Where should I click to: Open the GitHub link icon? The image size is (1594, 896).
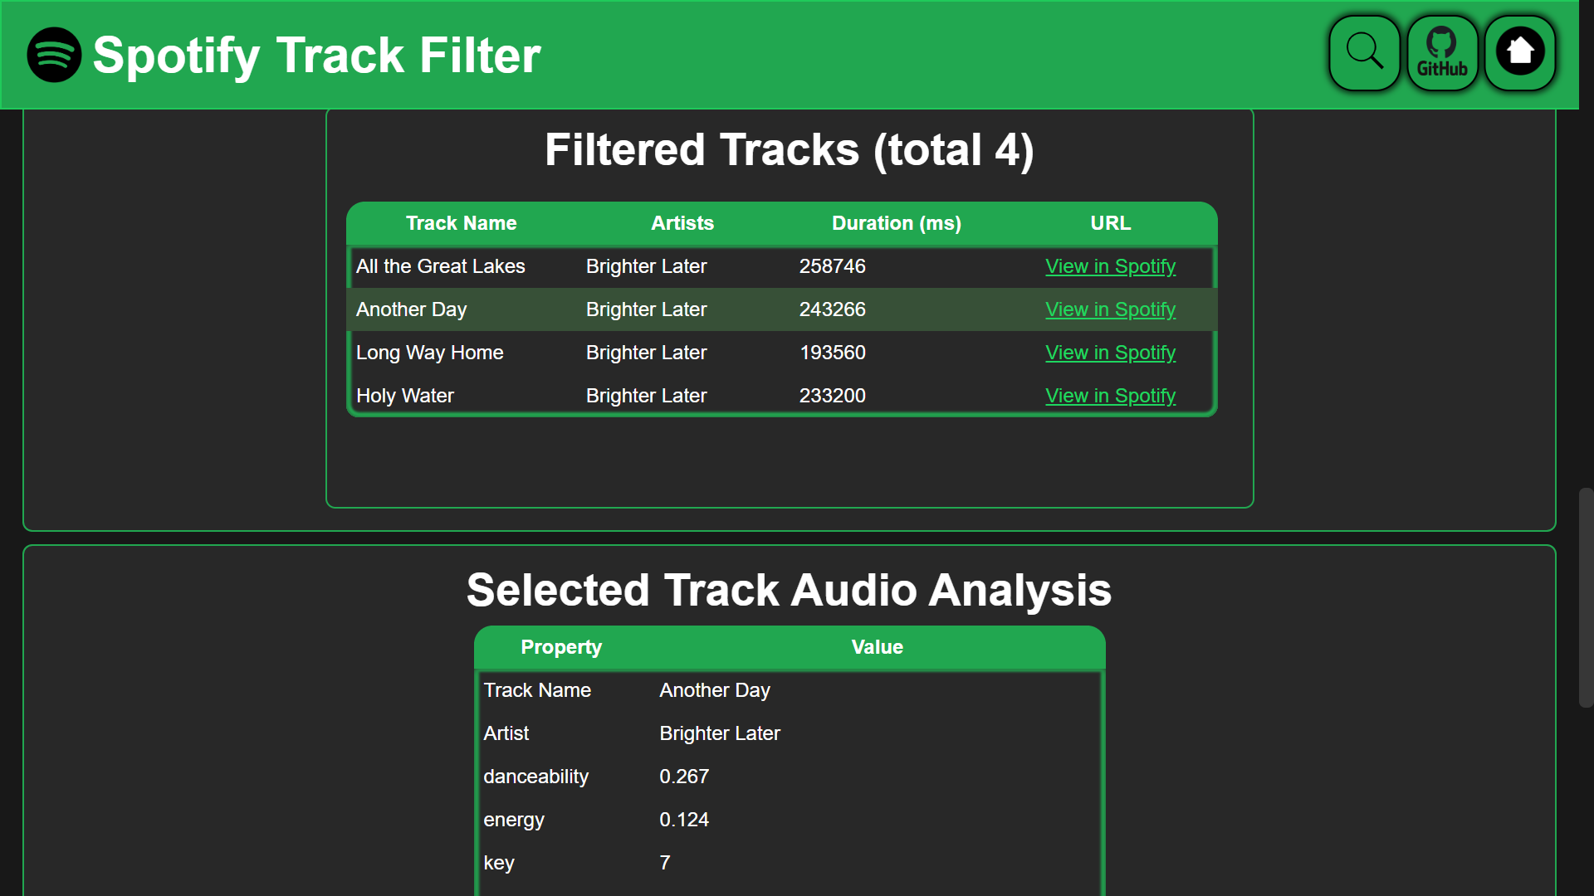[x=1442, y=53]
